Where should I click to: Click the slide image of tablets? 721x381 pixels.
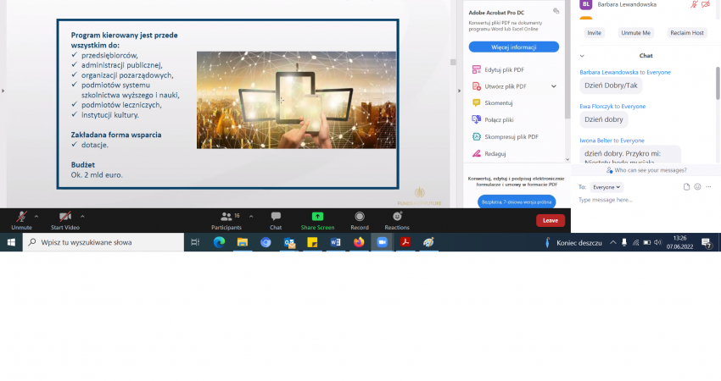tap(296, 100)
